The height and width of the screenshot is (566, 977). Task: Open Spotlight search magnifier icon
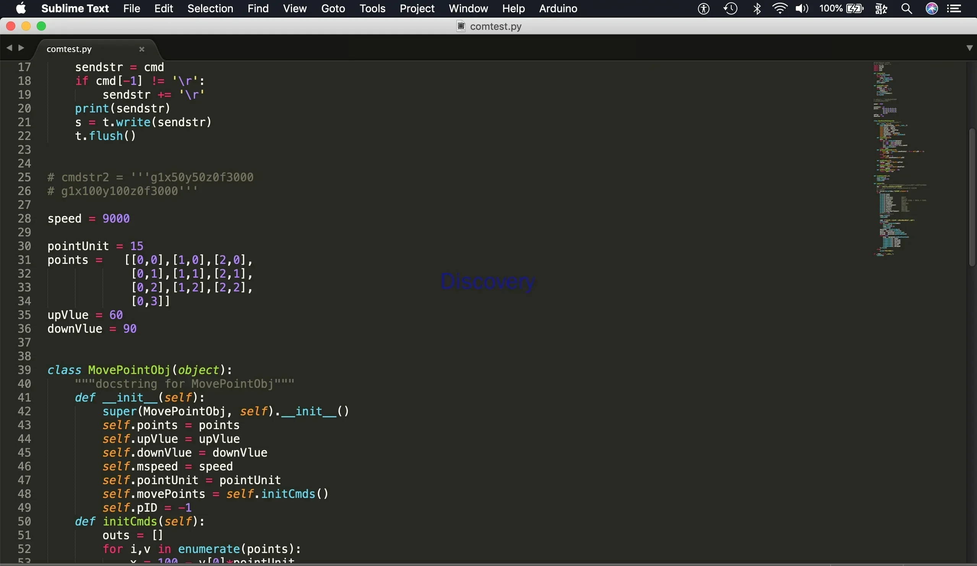[906, 8]
